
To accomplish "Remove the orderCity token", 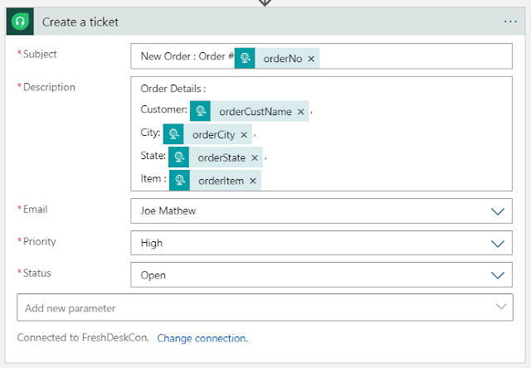I will tap(244, 135).
